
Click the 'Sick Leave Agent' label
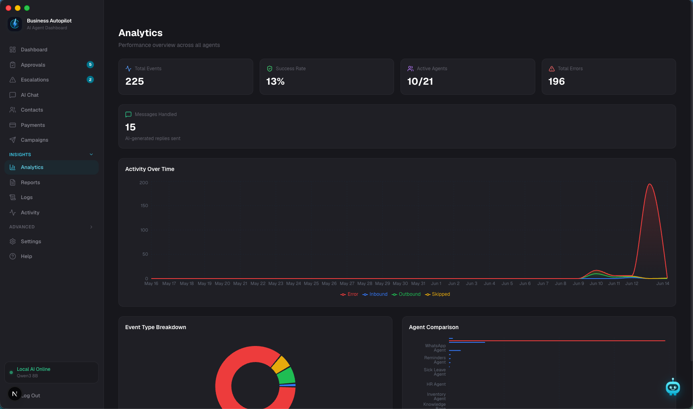[x=435, y=372]
